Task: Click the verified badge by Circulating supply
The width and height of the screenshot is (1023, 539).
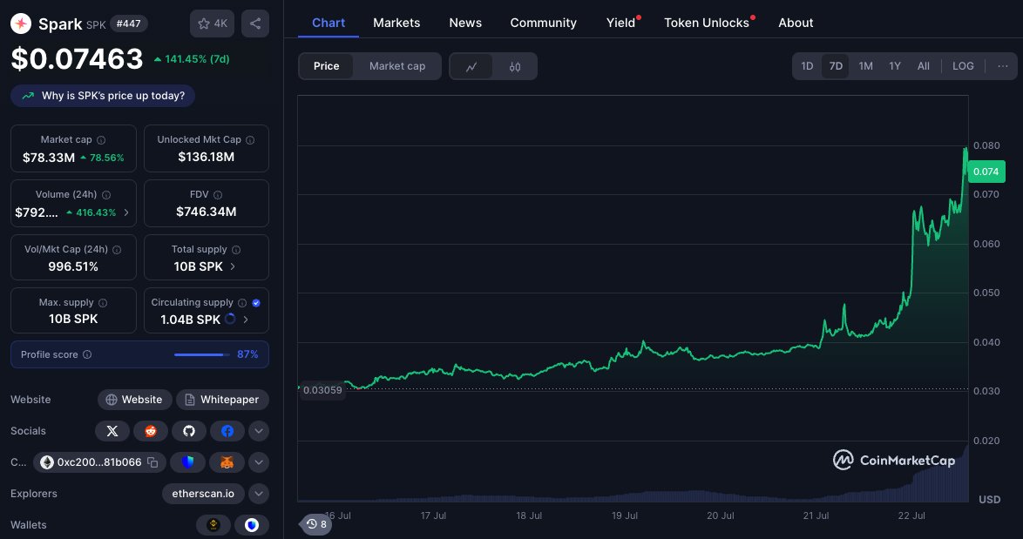Action: coord(256,302)
